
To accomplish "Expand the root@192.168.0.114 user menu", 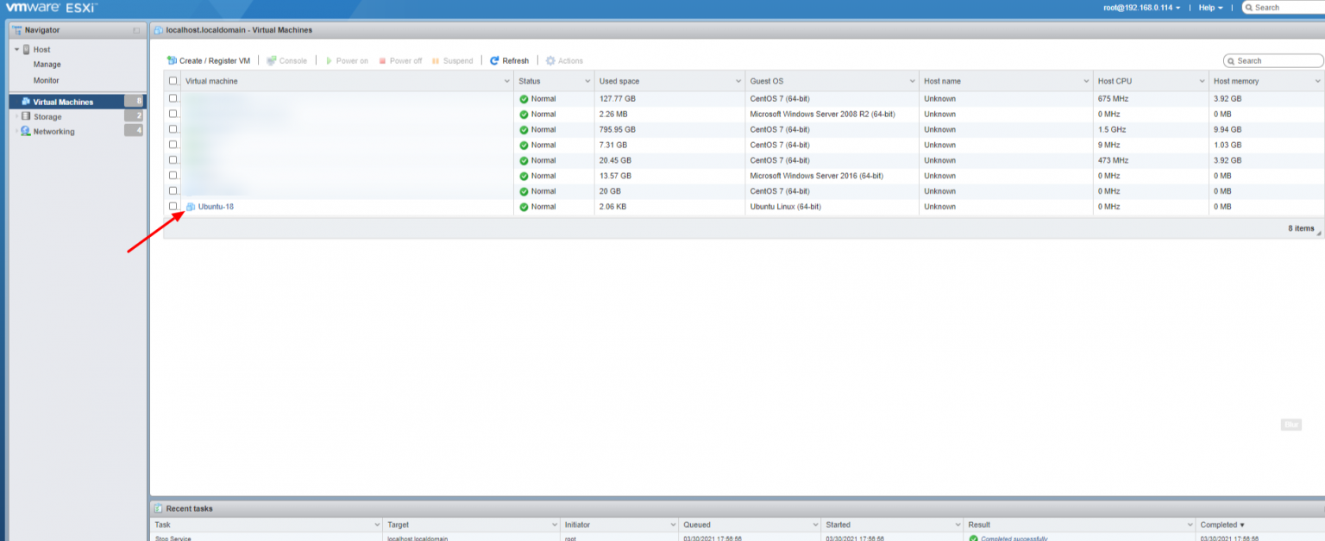I will pos(1142,8).
